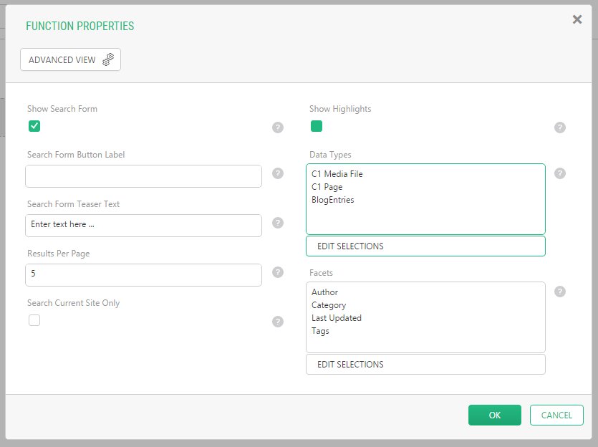
Task: Toggle the Show Highlights checkbox
Action: tap(317, 126)
